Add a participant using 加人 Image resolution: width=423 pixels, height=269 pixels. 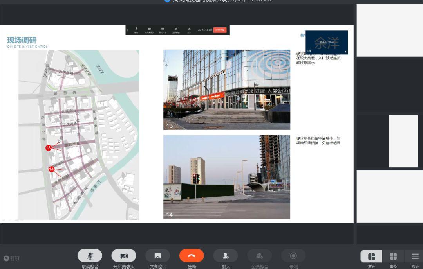click(226, 256)
